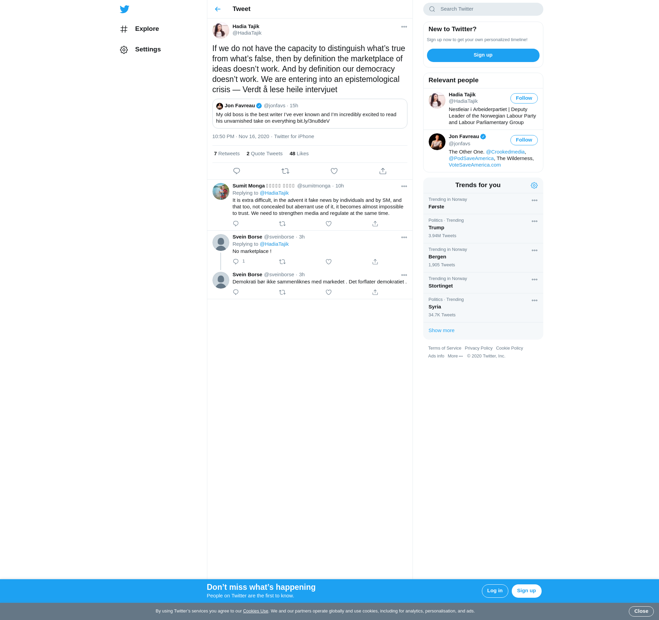The width and height of the screenshot is (659, 620).
Task: Open more options on Sumit Monga's reply
Action: tap(404, 186)
